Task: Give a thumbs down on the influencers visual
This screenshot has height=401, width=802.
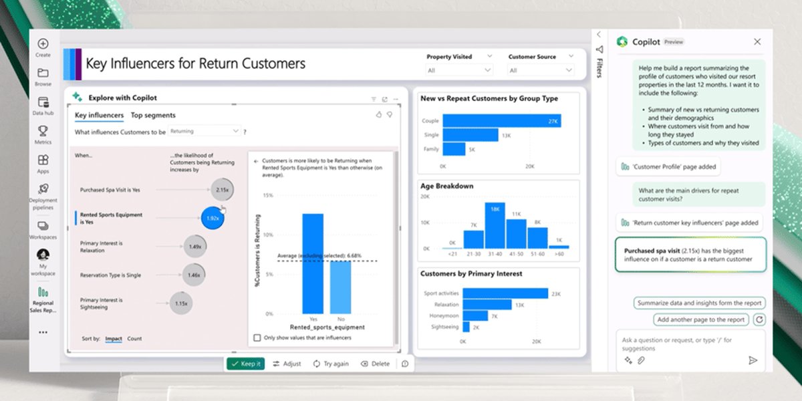Action: pos(390,114)
